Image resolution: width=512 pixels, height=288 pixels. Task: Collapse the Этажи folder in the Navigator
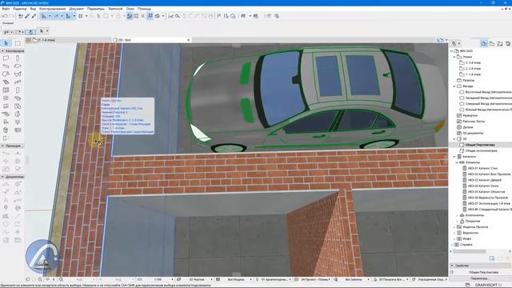(454, 57)
